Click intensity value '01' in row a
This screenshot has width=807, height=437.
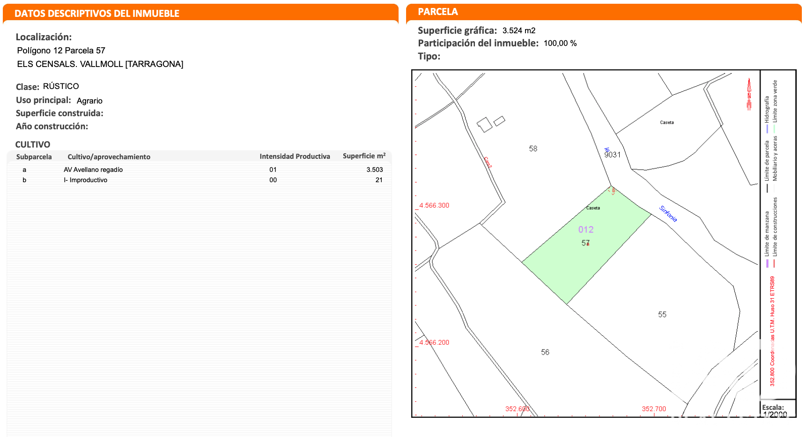point(273,170)
